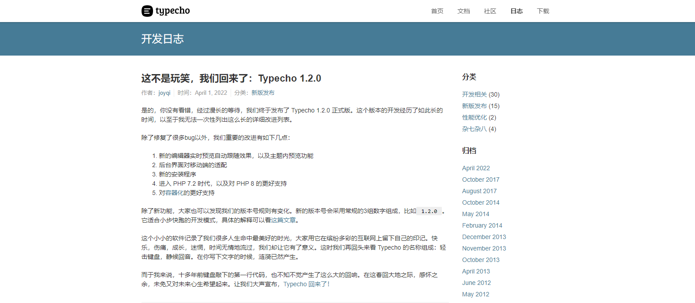
Task: Open the February 2014 archive
Action: point(482,225)
